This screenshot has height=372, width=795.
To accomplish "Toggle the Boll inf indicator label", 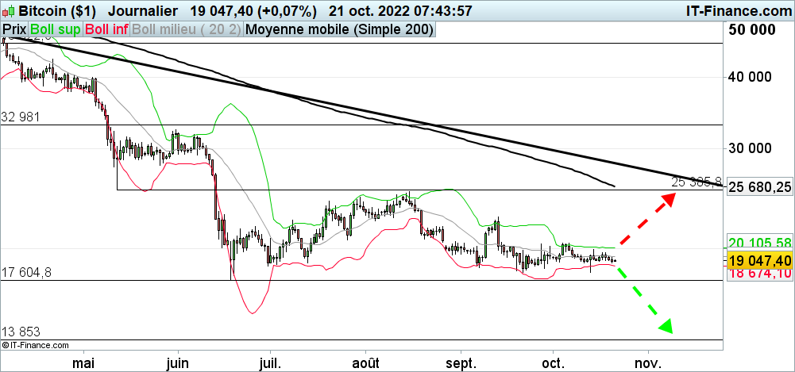I will [x=106, y=30].
